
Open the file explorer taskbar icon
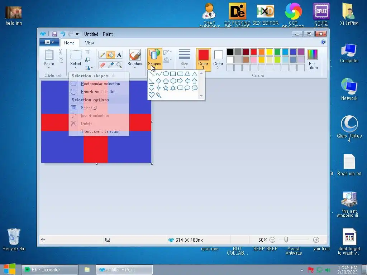[87, 270]
